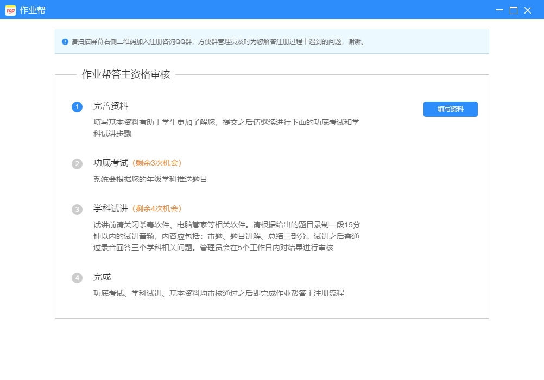The width and height of the screenshot is (544, 380).
Task: Select the step 3 gray circle icon
Action: (x=77, y=210)
